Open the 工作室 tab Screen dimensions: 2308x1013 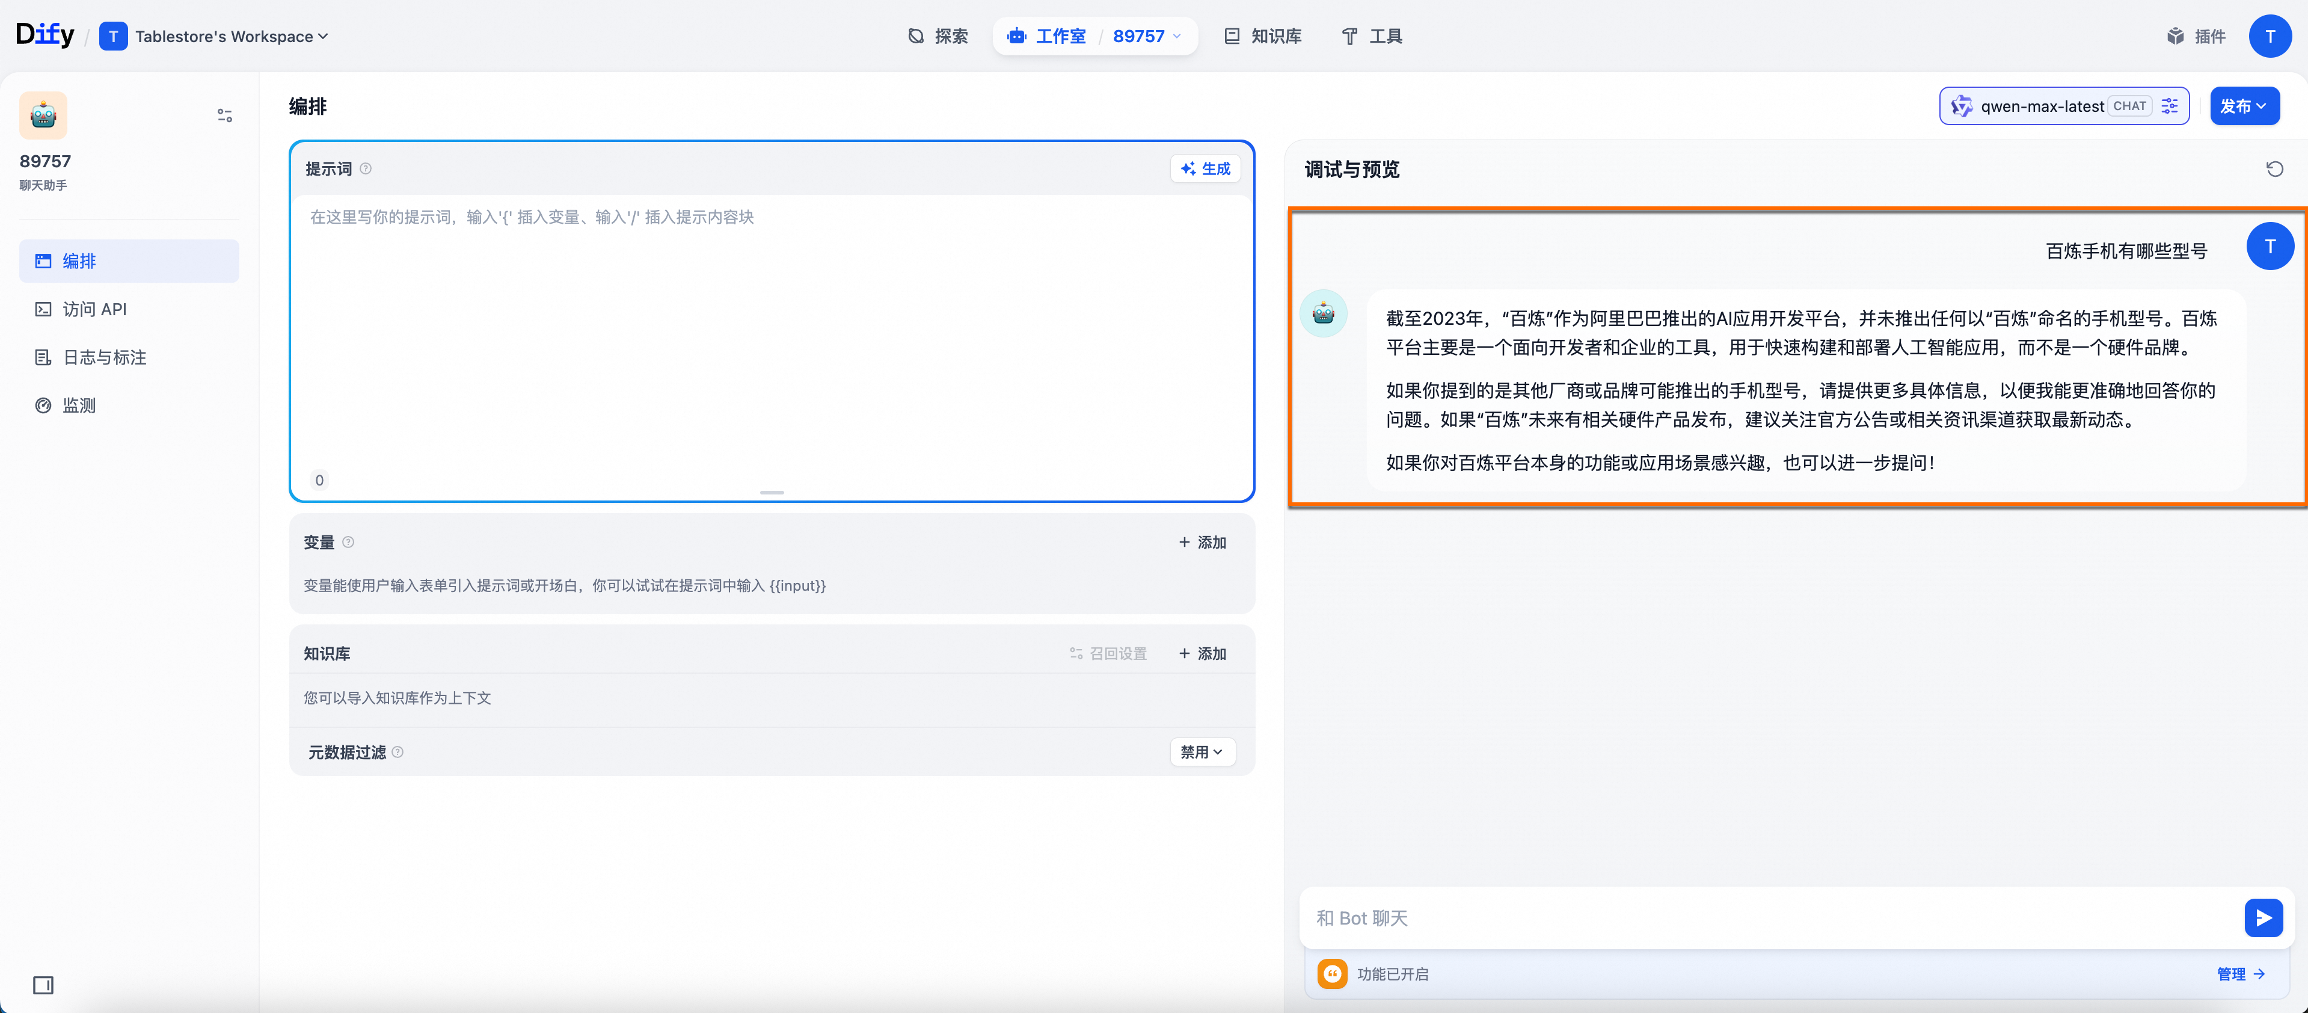[x=1046, y=36]
